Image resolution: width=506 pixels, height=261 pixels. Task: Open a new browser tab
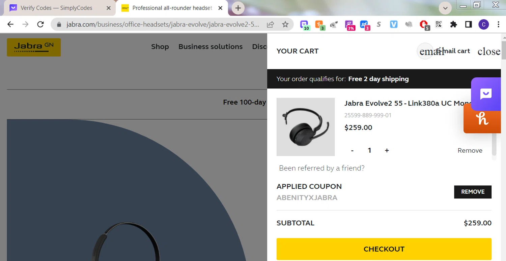[x=238, y=8]
